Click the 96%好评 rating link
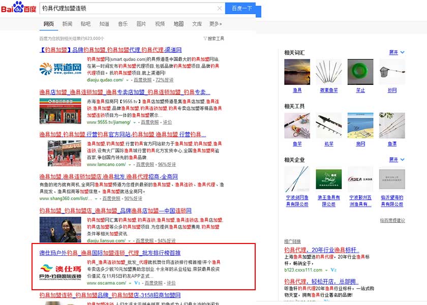The height and width of the screenshot is (305, 427). [167, 165]
